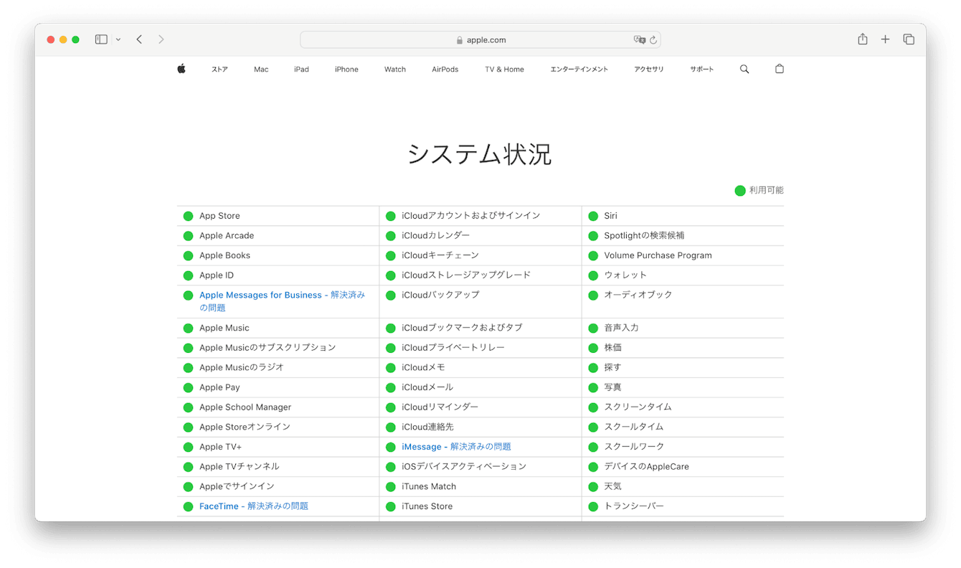Open the サポート navigation item
961x568 pixels.
702,70
